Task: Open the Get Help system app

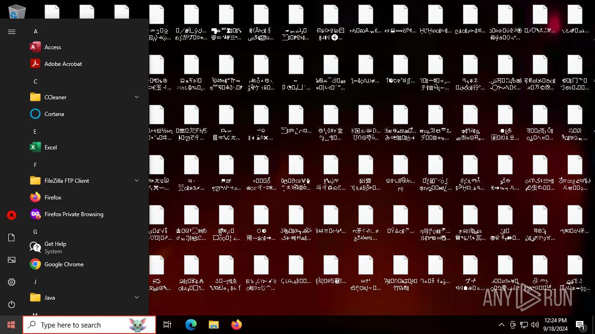Action: (86, 247)
